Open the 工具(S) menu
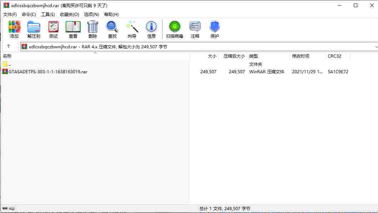The width and height of the screenshot is (378, 213). pyautogui.click(x=48, y=15)
